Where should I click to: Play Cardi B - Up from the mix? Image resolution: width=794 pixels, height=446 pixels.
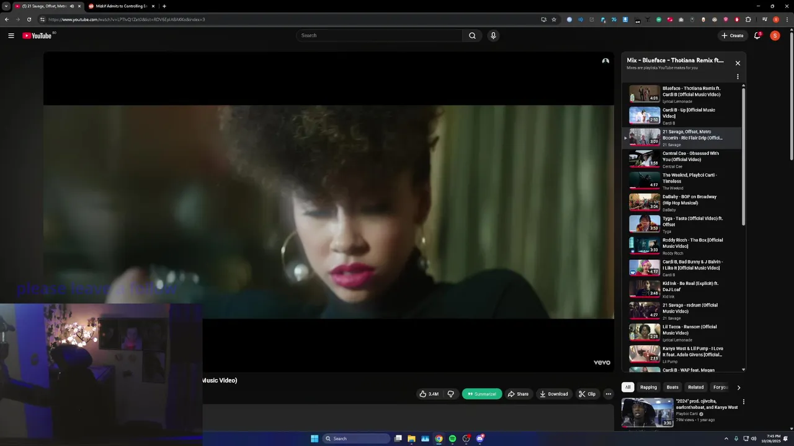[682, 116]
